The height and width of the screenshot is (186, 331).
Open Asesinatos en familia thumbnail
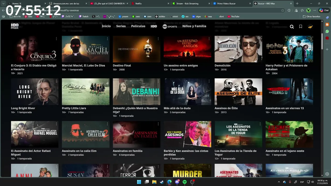[137, 134]
